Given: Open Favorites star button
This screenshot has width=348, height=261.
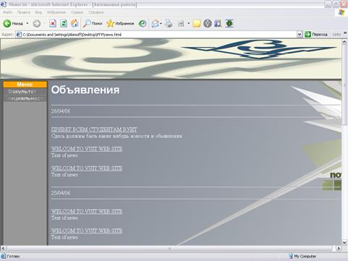Looking at the screenshot, I should tap(120, 23).
